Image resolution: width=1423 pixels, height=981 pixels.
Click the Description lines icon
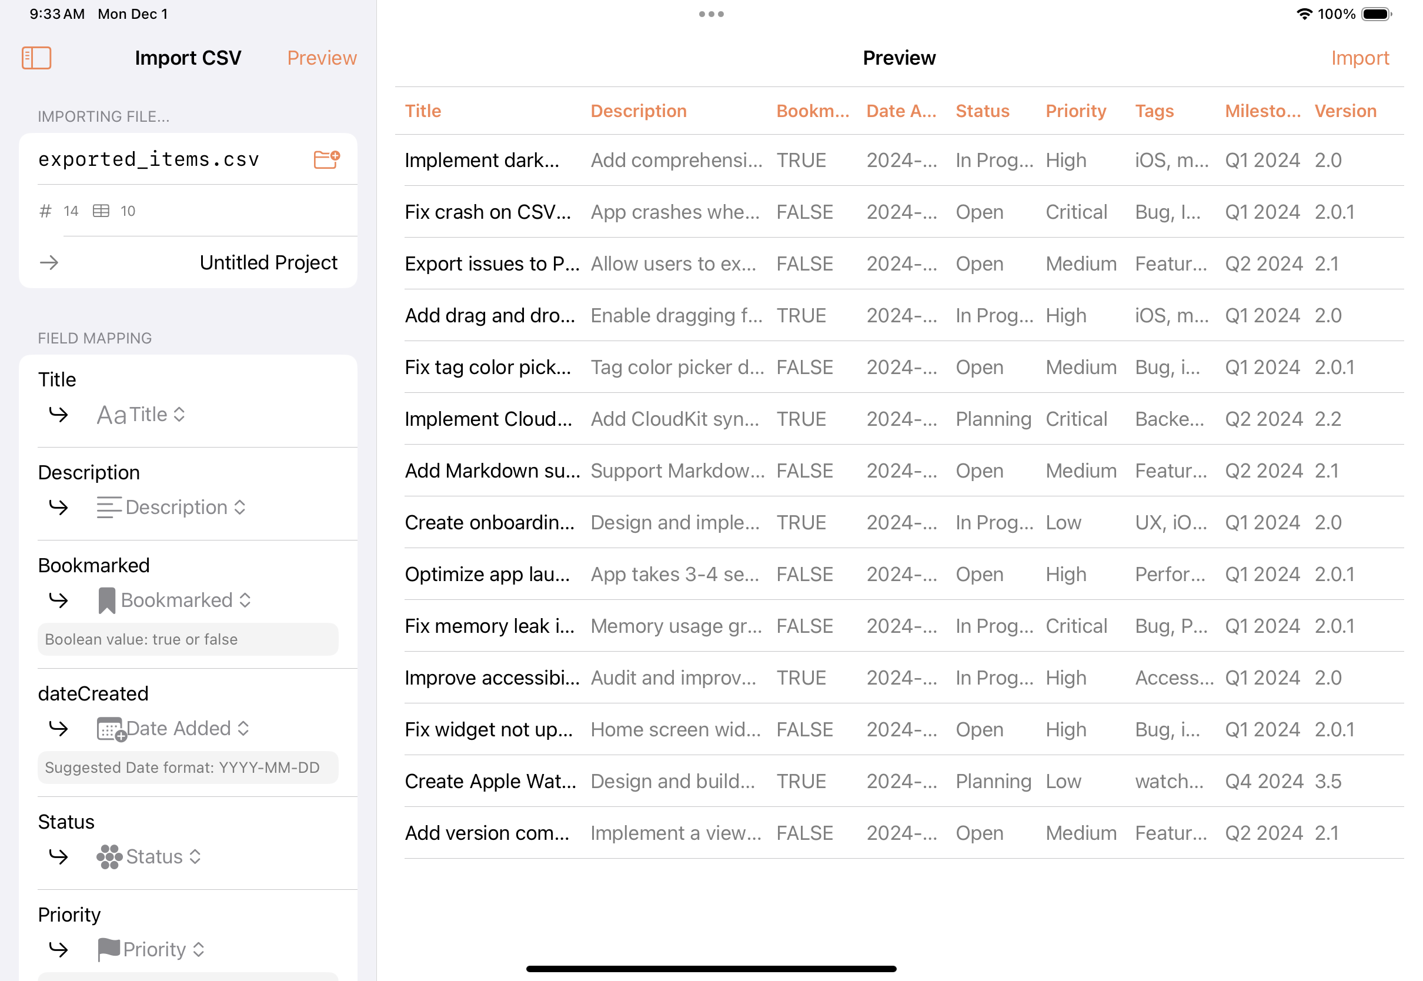[x=109, y=508]
